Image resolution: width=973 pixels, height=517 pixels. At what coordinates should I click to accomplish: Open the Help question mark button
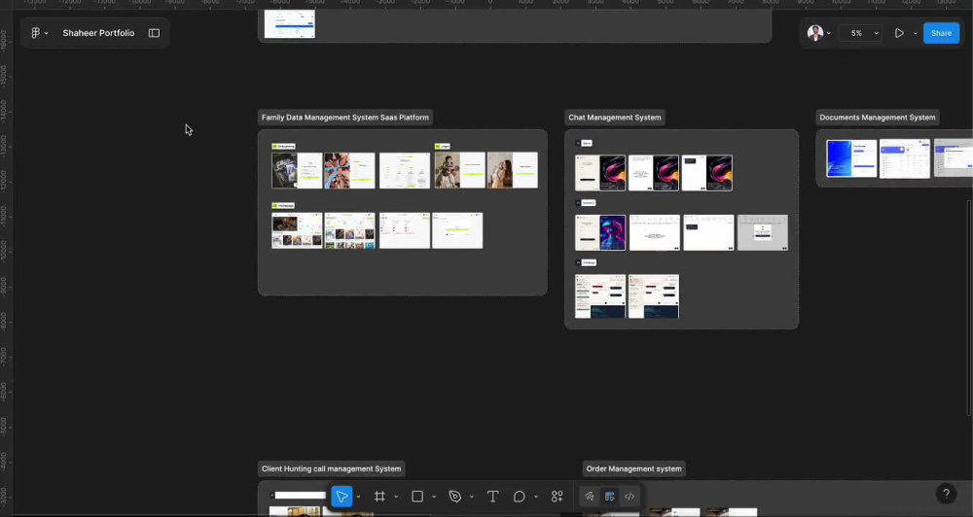[946, 494]
